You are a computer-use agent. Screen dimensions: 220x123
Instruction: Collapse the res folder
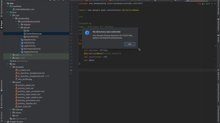(x=8, y=64)
